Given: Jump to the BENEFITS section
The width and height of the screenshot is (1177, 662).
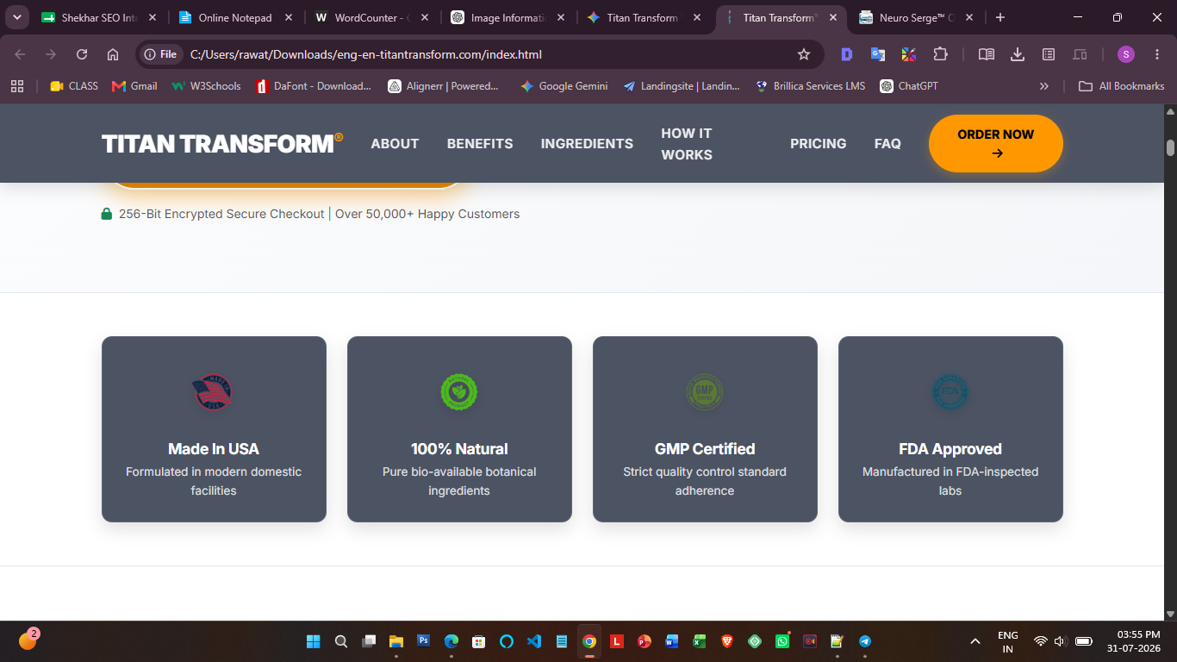Looking at the screenshot, I should point(480,144).
